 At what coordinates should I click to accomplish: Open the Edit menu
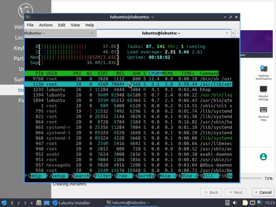coord(62,25)
